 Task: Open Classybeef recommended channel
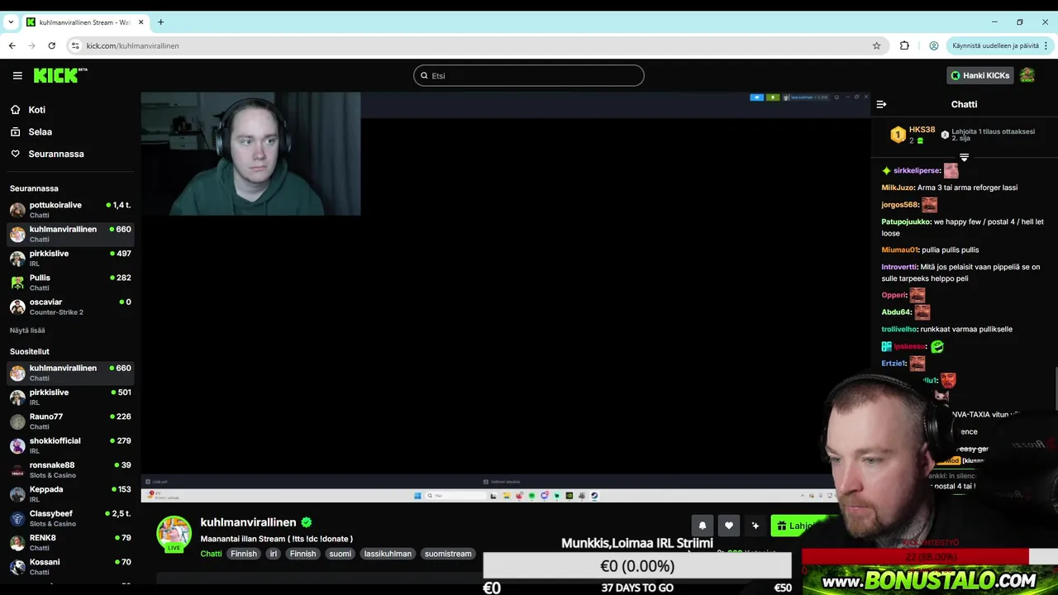point(70,518)
